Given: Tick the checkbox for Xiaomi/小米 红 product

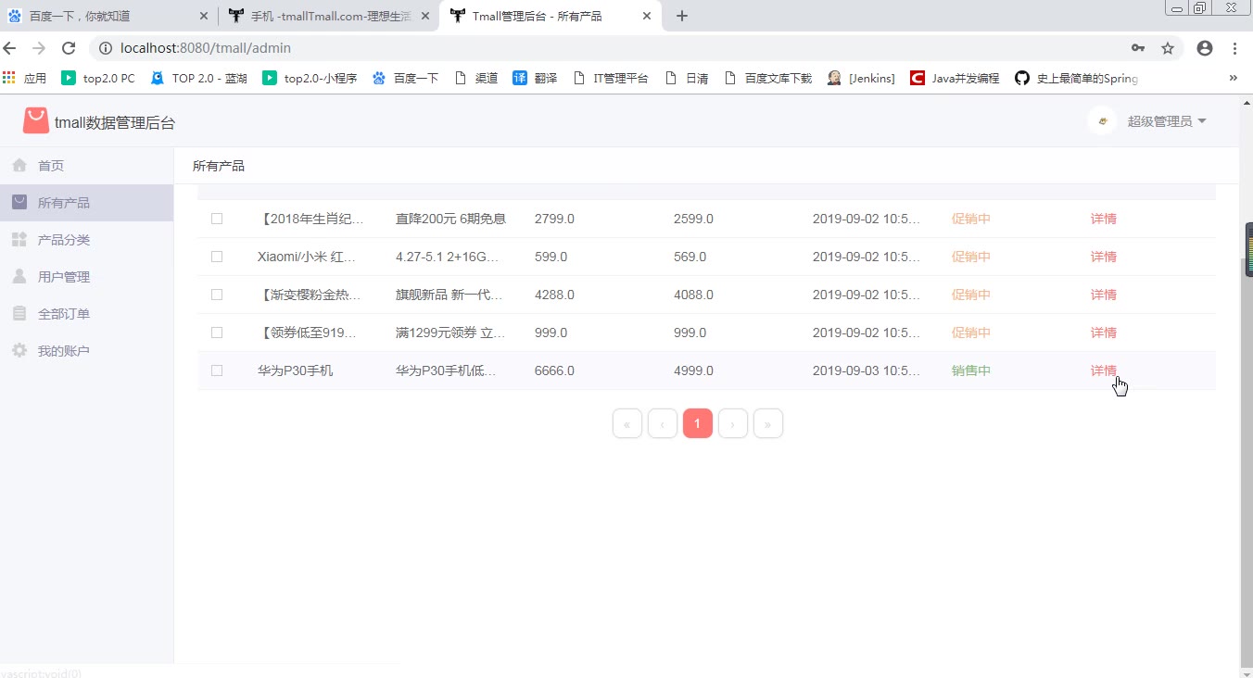Looking at the screenshot, I should click(x=217, y=257).
